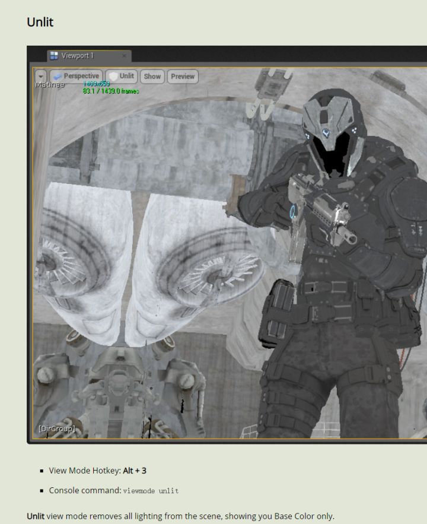Image resolution: width=427 pixels, height=524 pixels.
Task: Click the Viewport 1 tab grid icon
Action: click(54, 56)
